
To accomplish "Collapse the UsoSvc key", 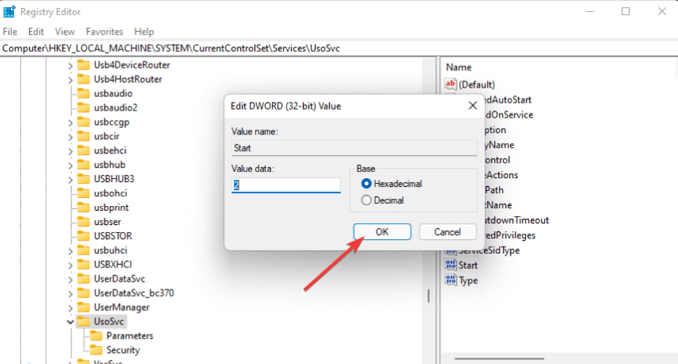I will [70, 322].
